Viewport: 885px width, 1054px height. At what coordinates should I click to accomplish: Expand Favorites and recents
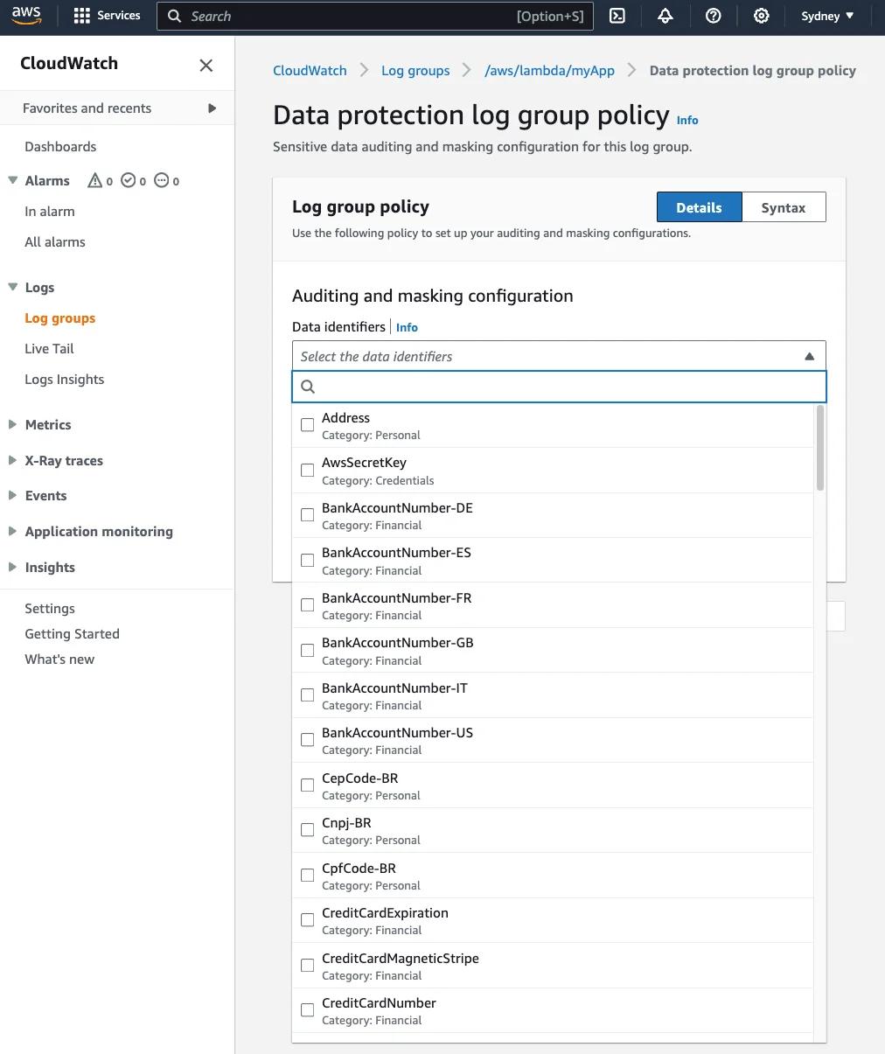coord(212,108)
